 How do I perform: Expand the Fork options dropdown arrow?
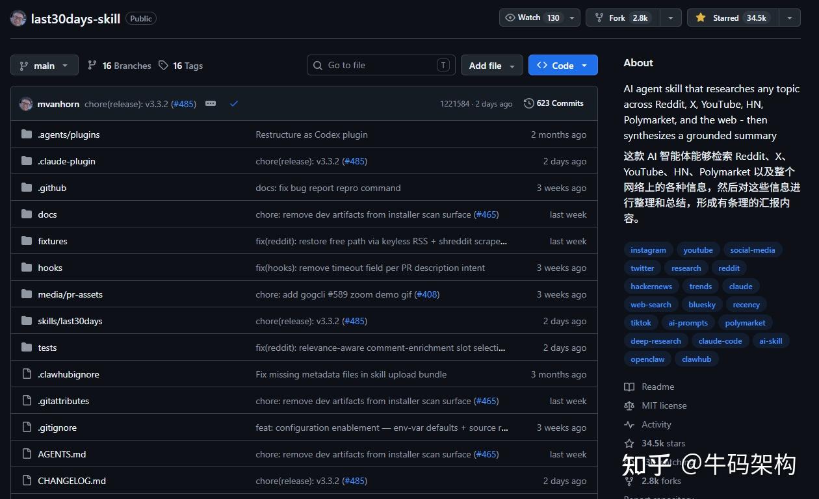670,18
